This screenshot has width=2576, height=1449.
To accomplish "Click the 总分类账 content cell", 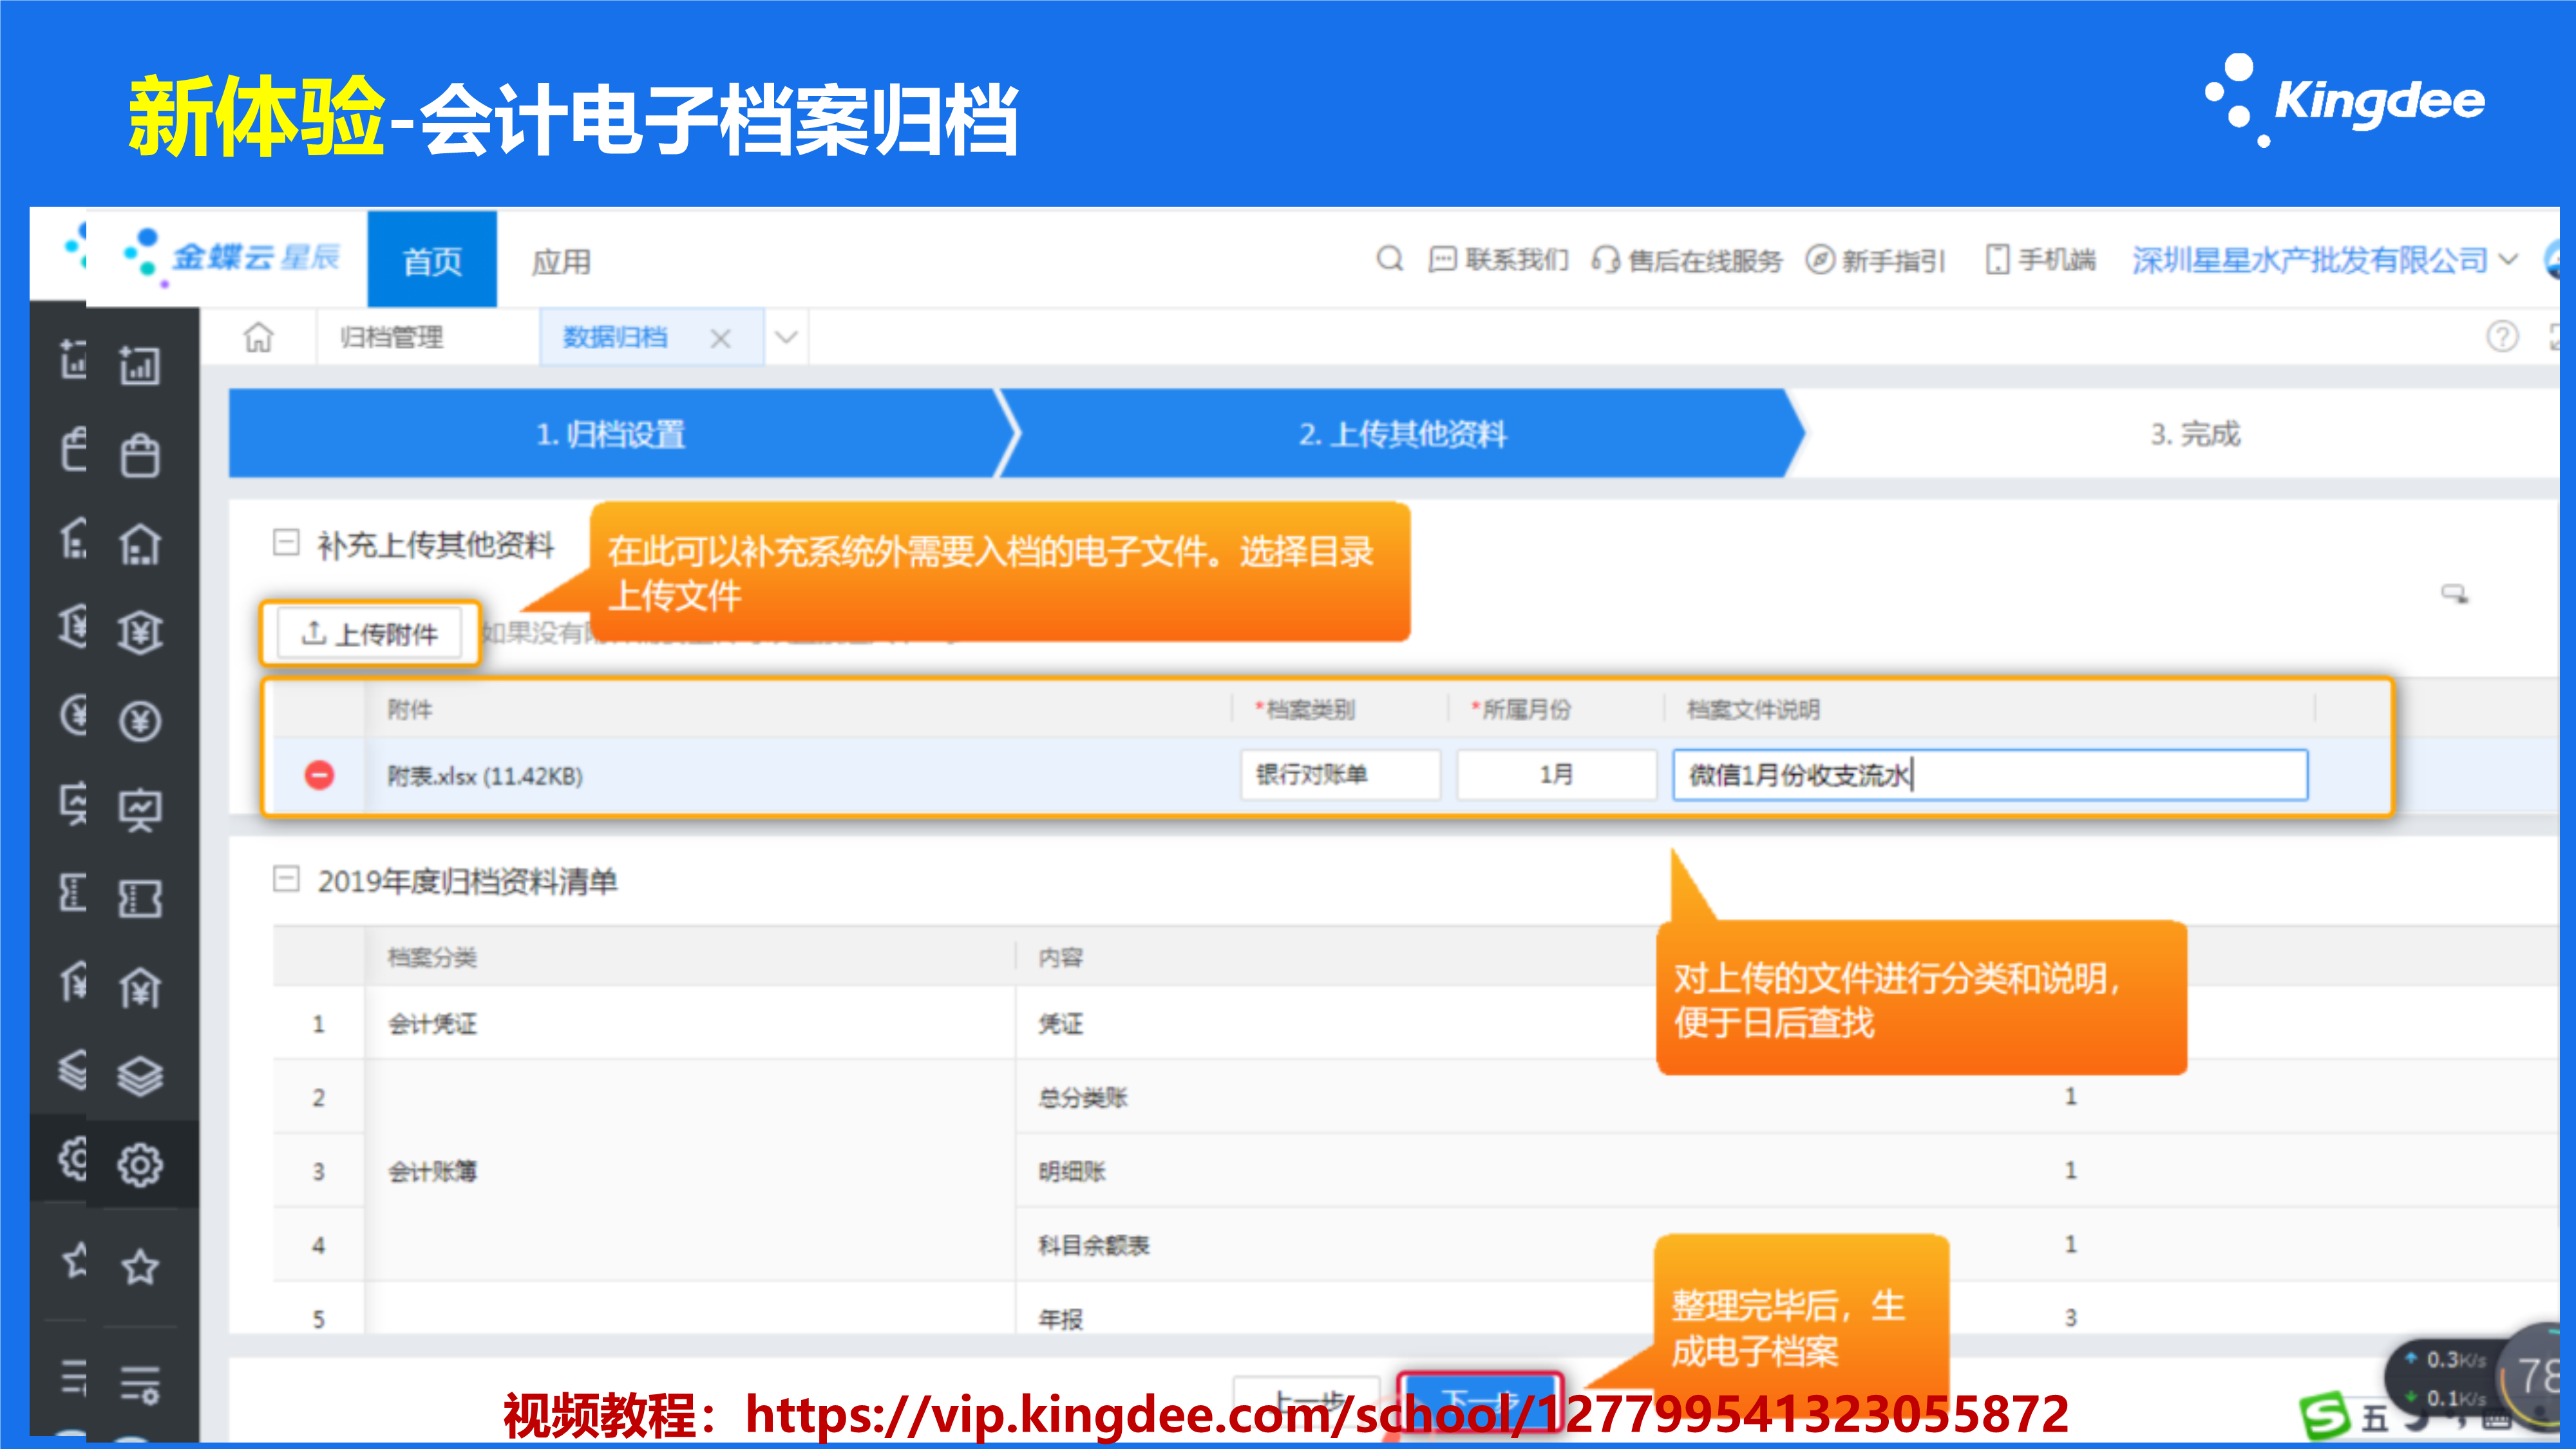I will tap(1082, 1097).
